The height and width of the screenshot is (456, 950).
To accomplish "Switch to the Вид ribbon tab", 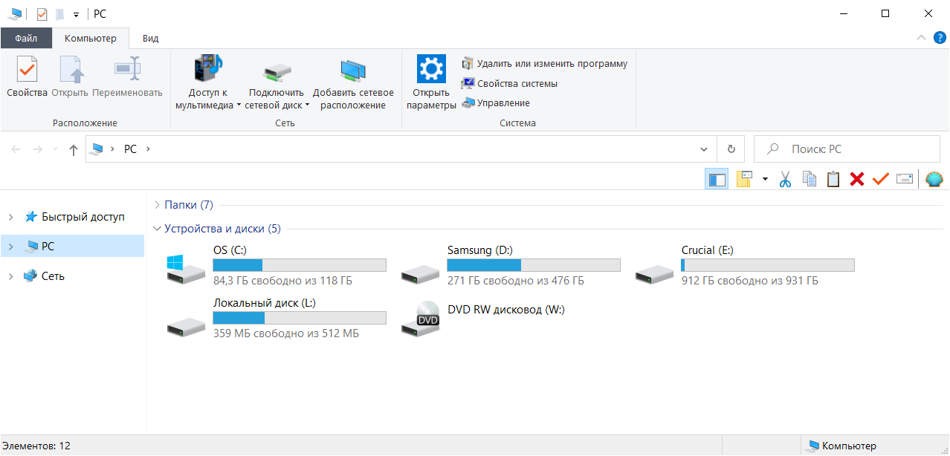I will 150,39.
